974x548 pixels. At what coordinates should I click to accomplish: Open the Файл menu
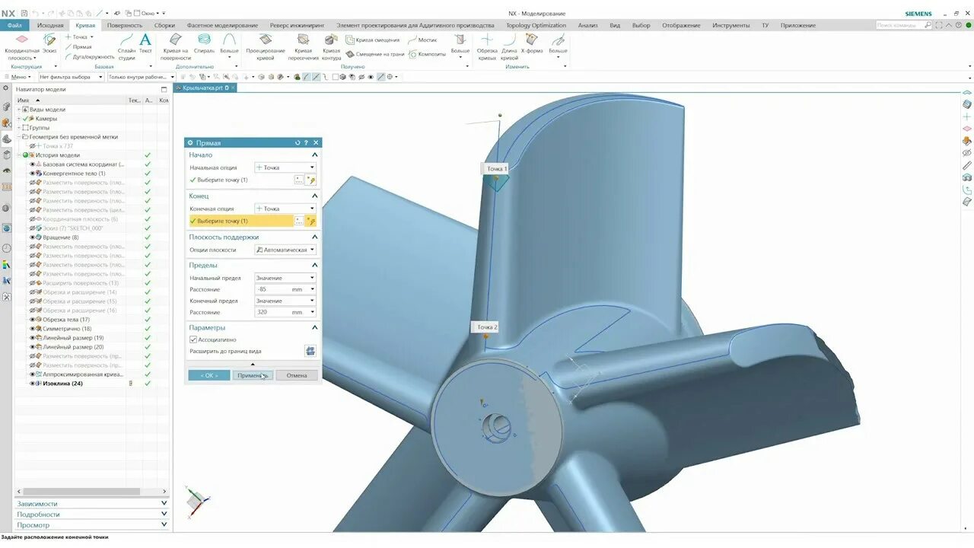pos(14,25)
